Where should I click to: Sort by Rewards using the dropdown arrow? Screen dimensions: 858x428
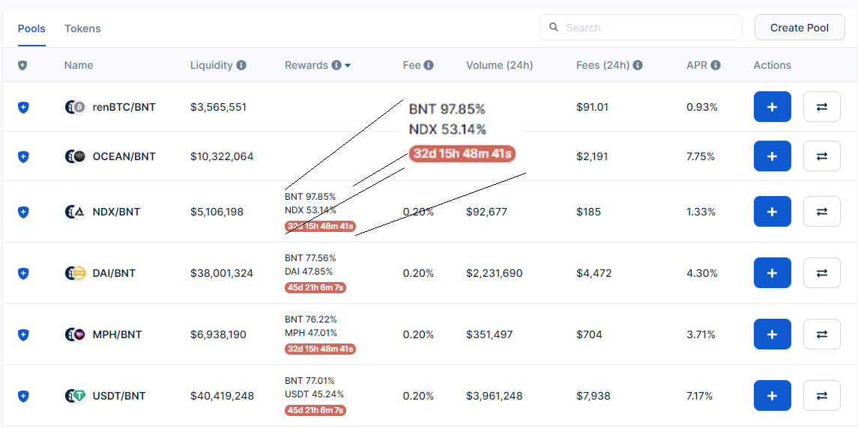(x=348, y=66)
